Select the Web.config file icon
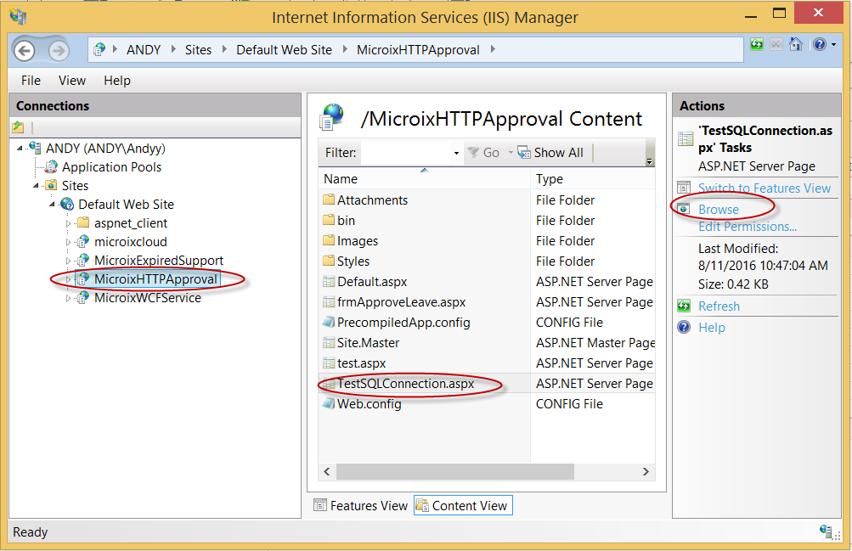This screenshot has width=852, height=551. pyautogui.click(x=329, y=404)
